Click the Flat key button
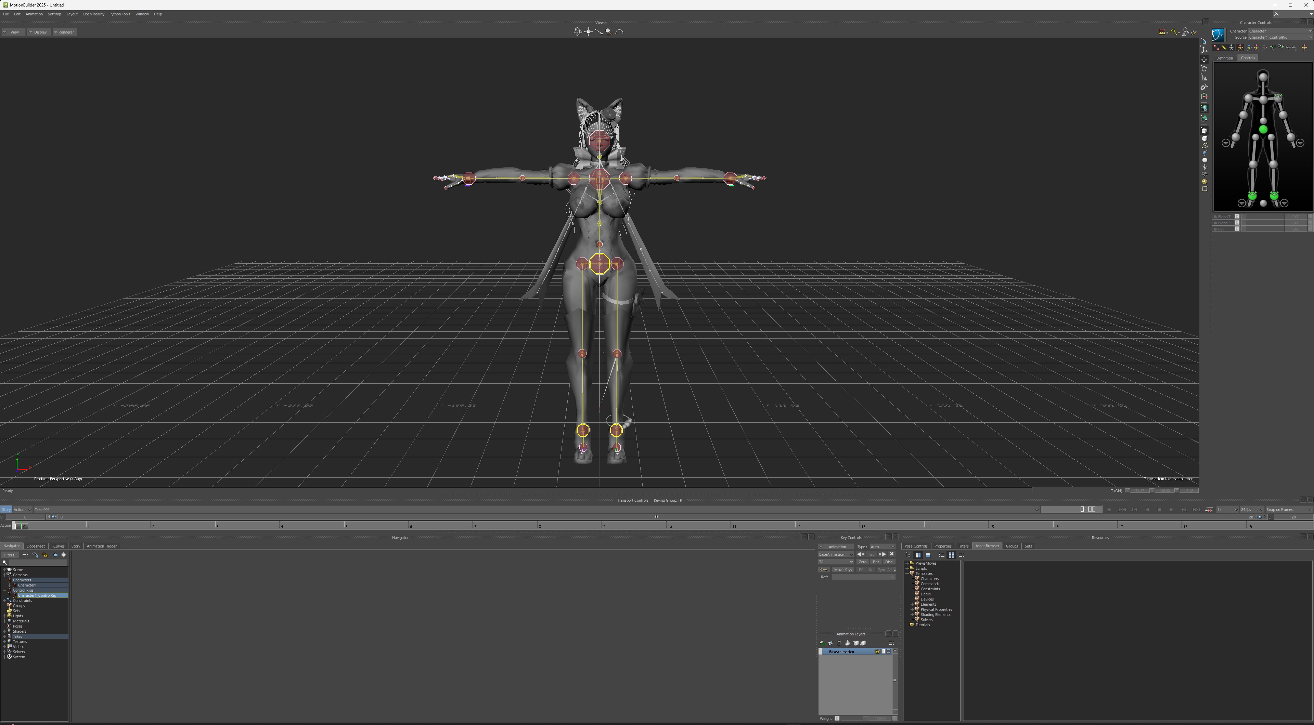Image resolution: width=1314 pixels, height=725 pixels. coord(876,562)
